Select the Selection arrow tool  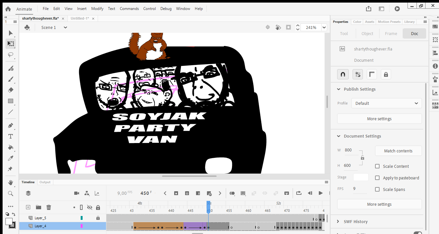point(11,33)
